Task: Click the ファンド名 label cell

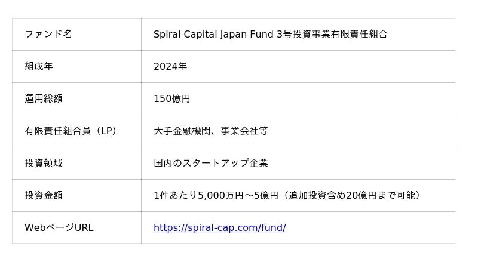Action: coord(48,34)
